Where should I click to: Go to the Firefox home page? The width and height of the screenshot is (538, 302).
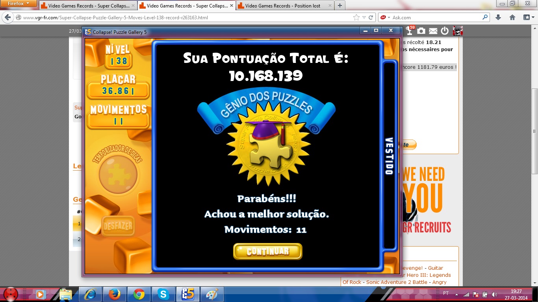512,17
